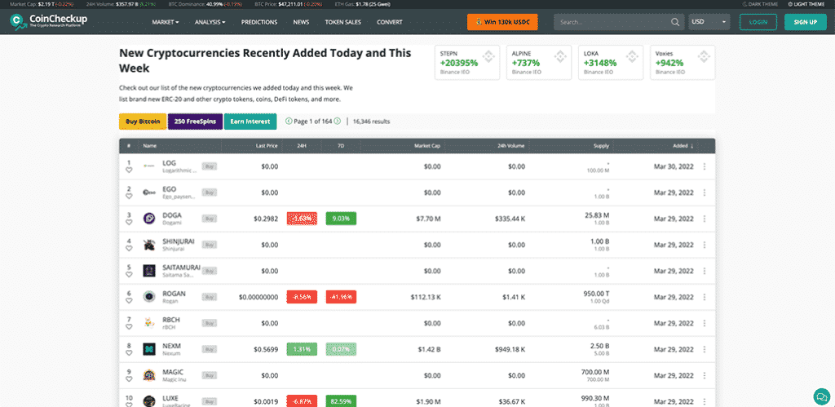This screenshot has width=835, height=407.
Task: Sort by Last Price column header
Action: [267, 145]
